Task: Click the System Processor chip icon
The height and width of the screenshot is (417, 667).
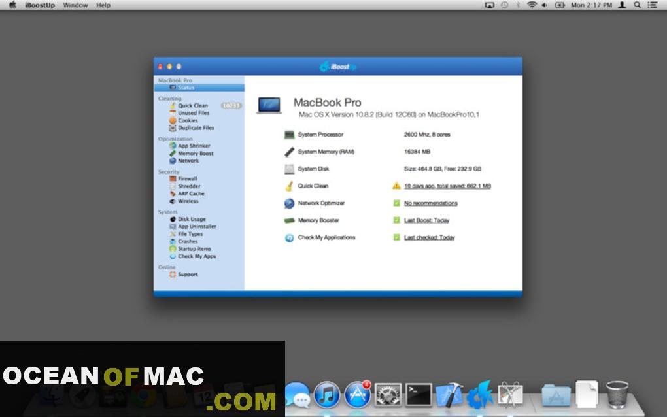Action: [x=289, y=135]
